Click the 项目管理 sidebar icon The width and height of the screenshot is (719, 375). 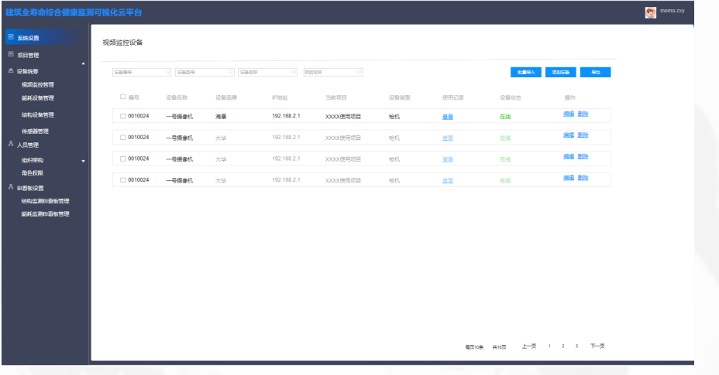11,54
